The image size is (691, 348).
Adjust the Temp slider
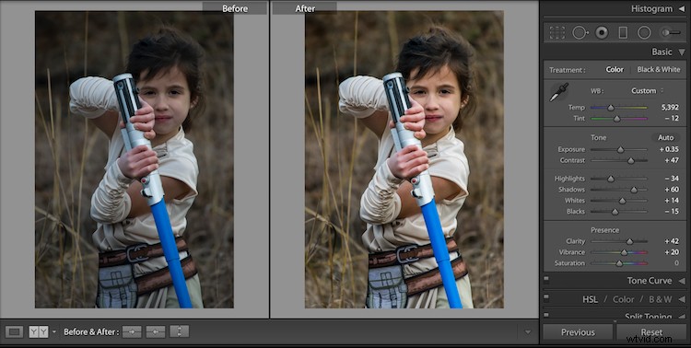point(611,108)
